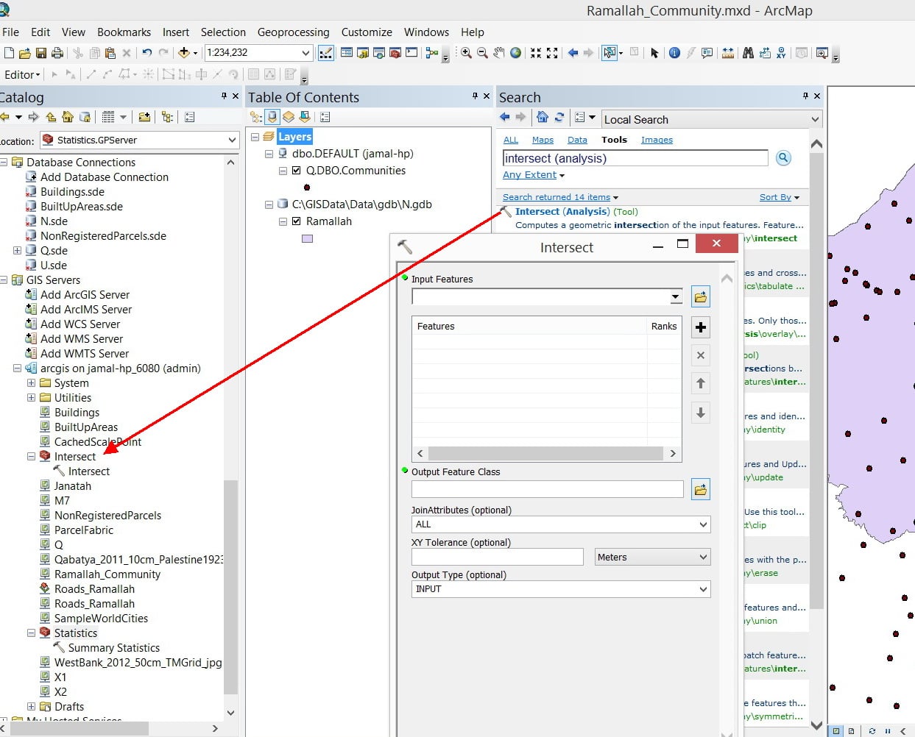The image size is (915, 737).
Task: Browse for Input Features folder
Action: tap(701, 297)
